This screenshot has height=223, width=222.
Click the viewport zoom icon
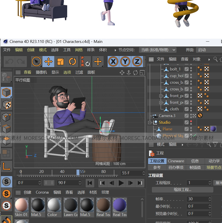tap(129, 73)
